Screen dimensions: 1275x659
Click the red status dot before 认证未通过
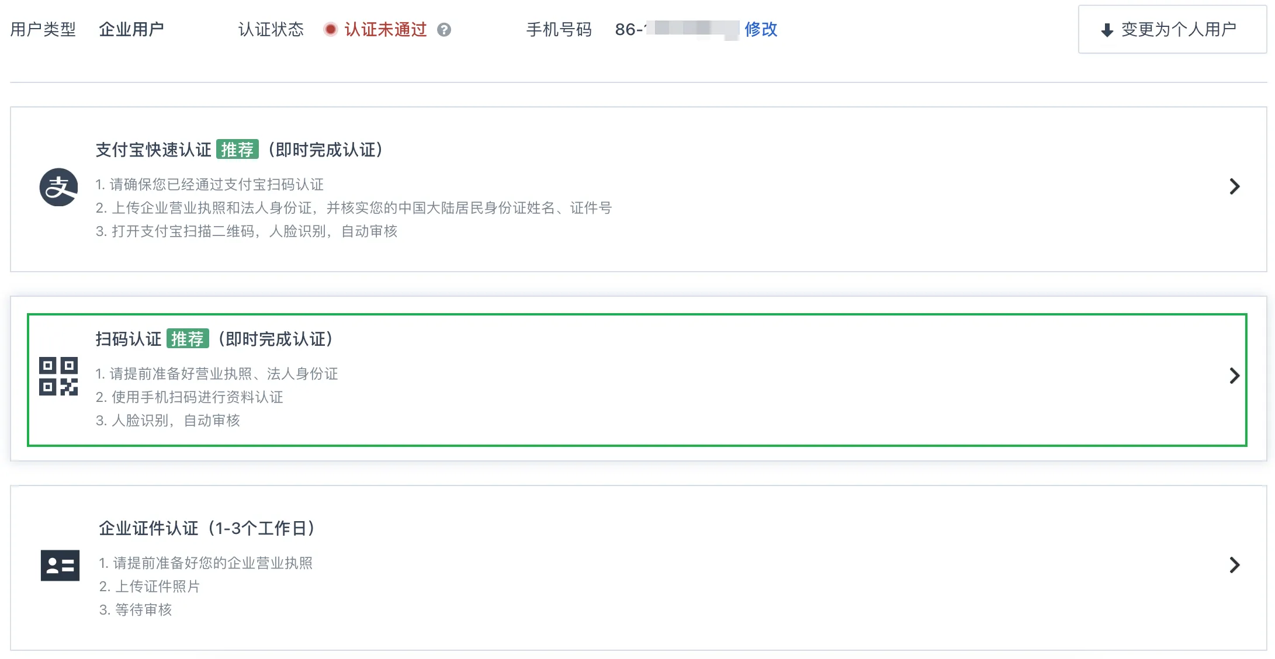click(330, 29)
